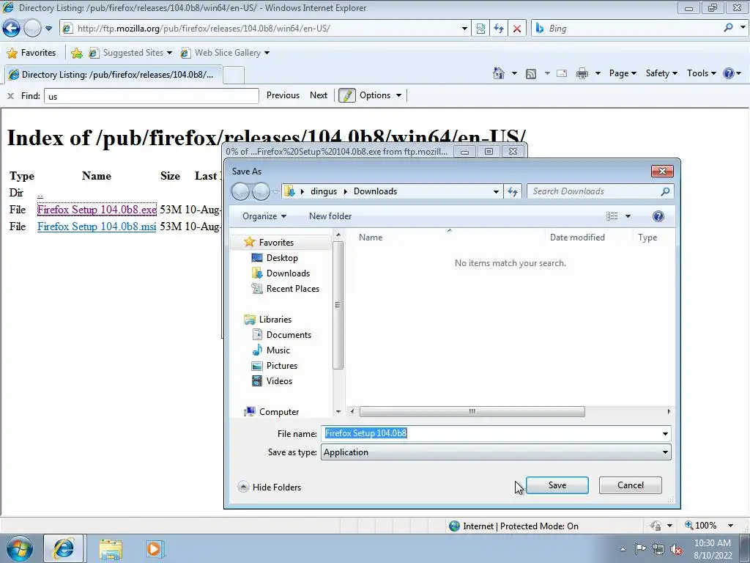Click the Find text input field
The width and height of the screenshot is (750, 563).
coord(152,96)
